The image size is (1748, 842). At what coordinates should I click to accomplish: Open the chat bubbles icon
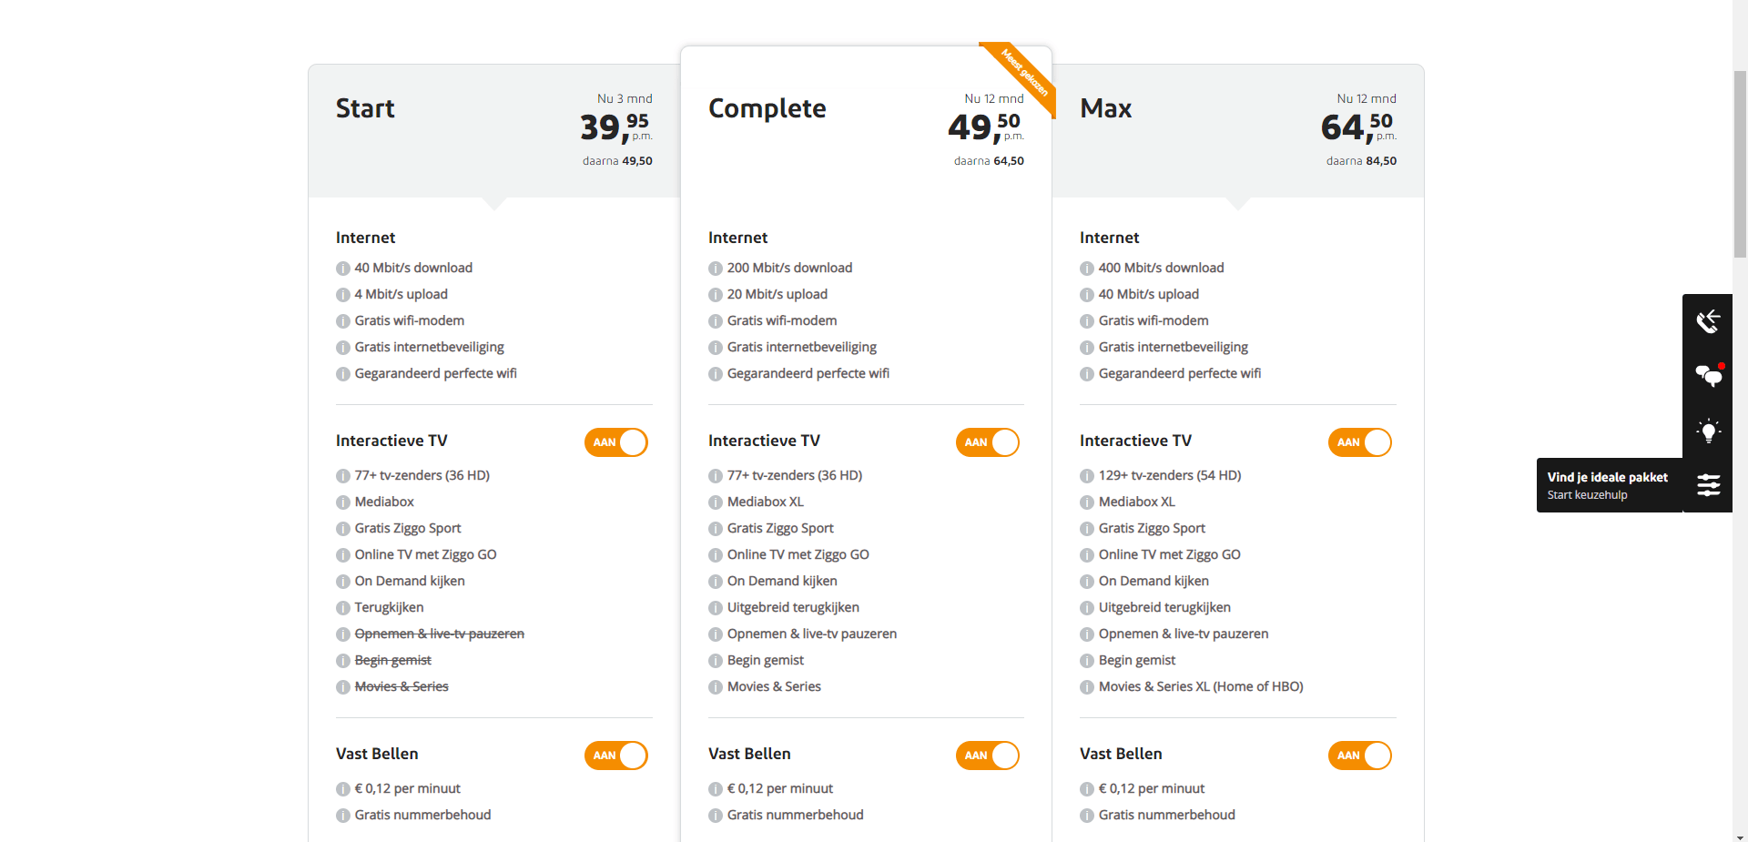click(x=1708, y=375)
